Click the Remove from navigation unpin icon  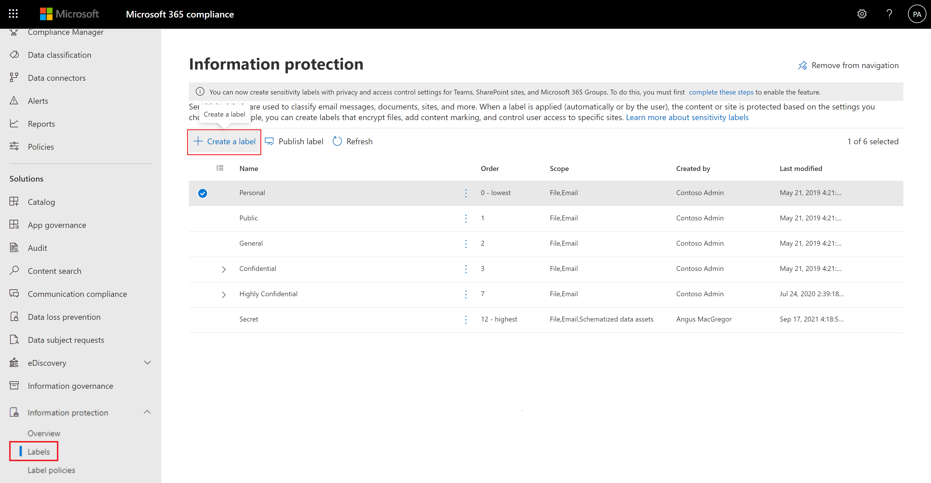802,66
